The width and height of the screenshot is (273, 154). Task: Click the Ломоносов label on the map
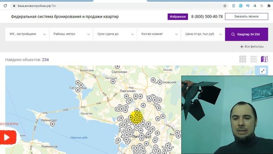click(x=49, y=146)
